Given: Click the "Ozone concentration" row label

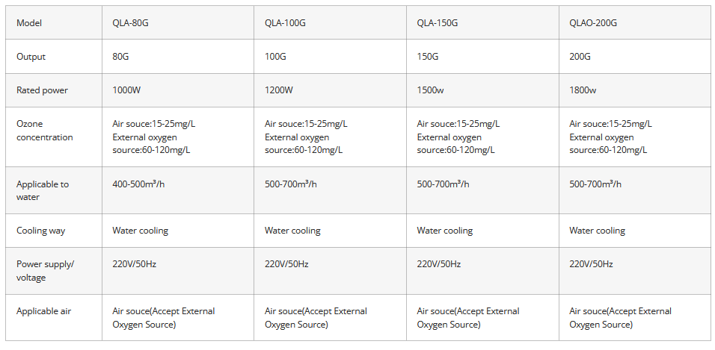Looking at the screenshot, I should point(44,131).
